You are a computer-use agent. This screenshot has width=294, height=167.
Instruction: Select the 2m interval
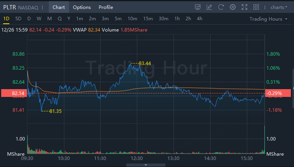(x=92, y=19)
